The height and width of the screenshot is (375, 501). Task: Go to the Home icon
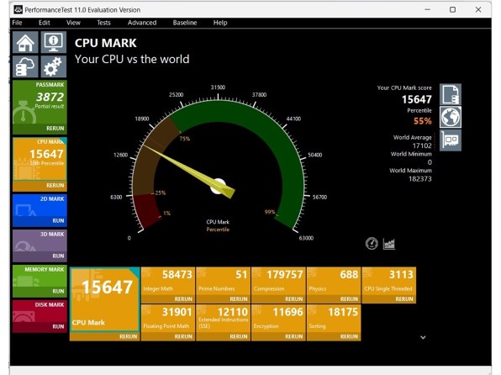point(25,42)
